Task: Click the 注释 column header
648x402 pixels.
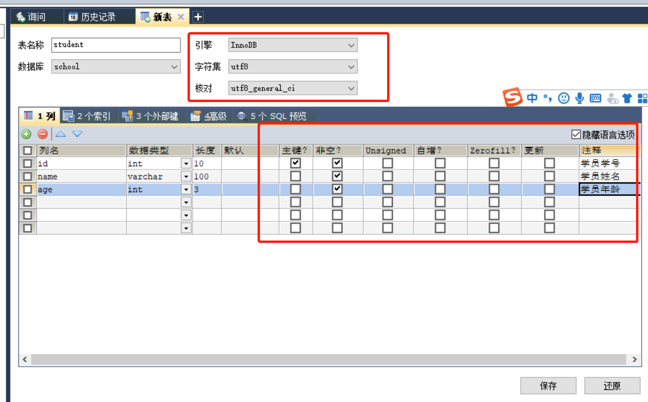Action: click(610, 150)
